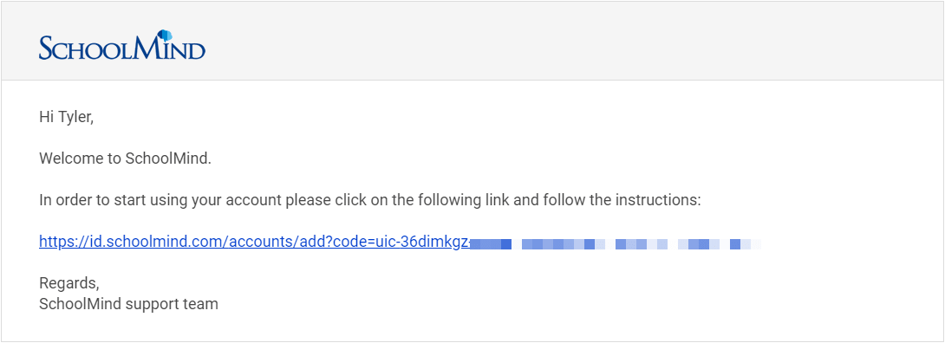Click the word "instructions:" ending the sentence
This screenshot has width=945, height=343.
[x=658, y=200]
